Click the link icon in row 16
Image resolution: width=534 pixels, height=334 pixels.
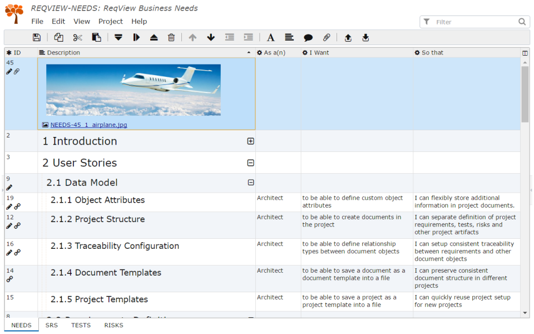tap(17, 252)
